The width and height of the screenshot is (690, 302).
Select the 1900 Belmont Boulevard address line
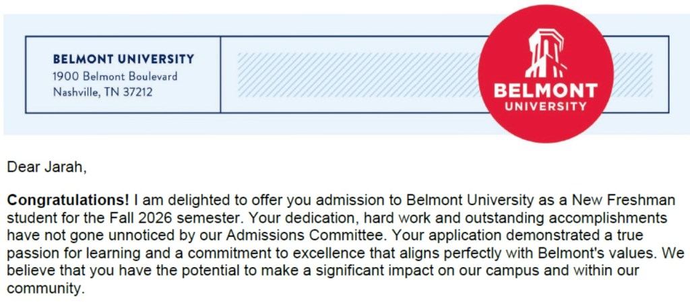[x=115, y=76]
